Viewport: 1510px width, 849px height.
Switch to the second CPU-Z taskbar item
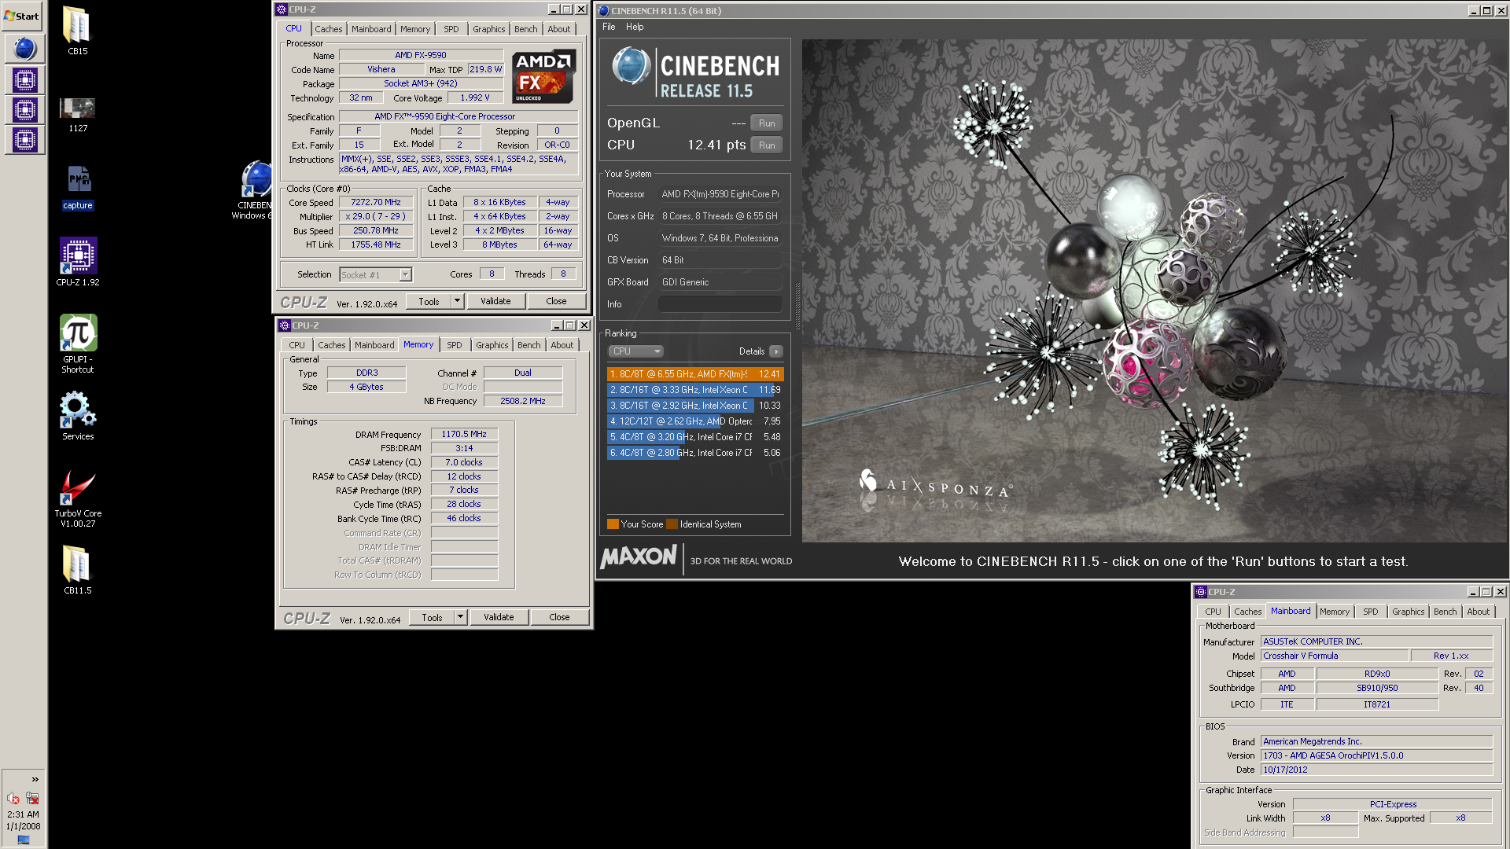(24, 110)
